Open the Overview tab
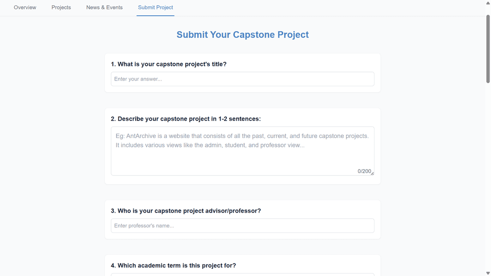The width and height of the screenshot is (491, 276). [25, 8]
